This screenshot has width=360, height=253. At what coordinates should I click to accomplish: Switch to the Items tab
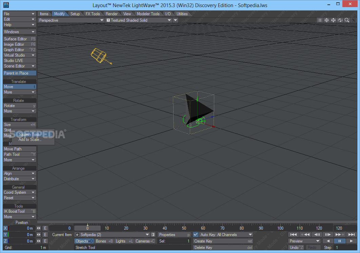(x=44, y=14)
